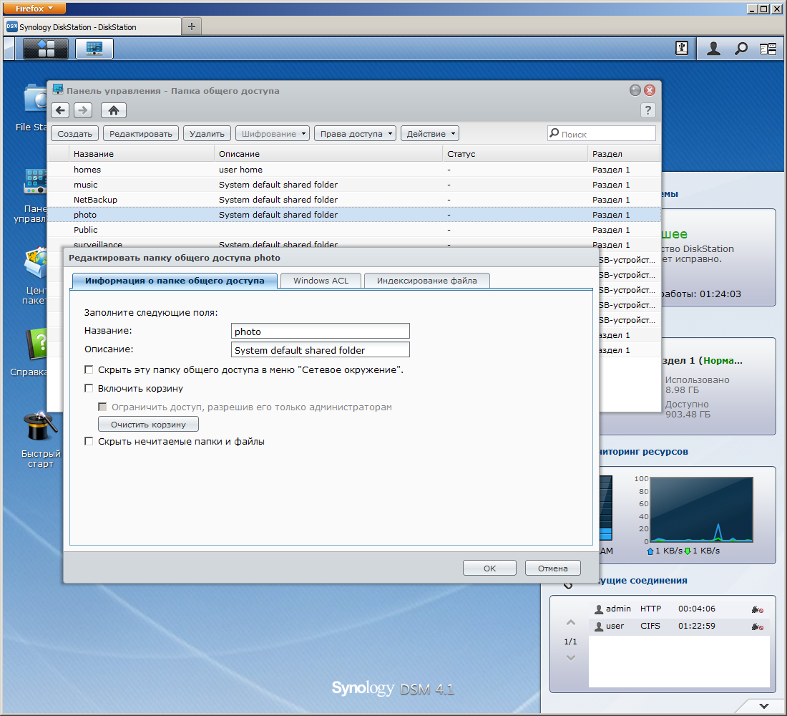Select Информация о папке общего доступа tab
Screen dimensions: 787x716
point(175,281)
